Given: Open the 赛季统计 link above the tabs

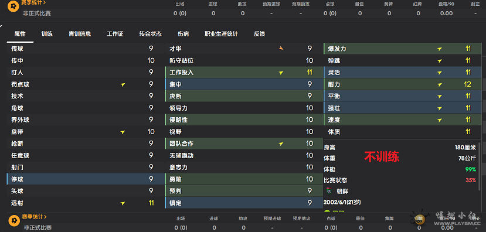Looking at the screenshot, I should pos(34,3).
